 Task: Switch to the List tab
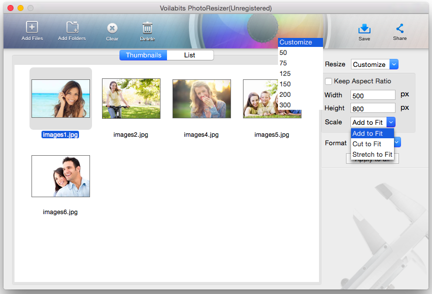[x=189, y=55]
